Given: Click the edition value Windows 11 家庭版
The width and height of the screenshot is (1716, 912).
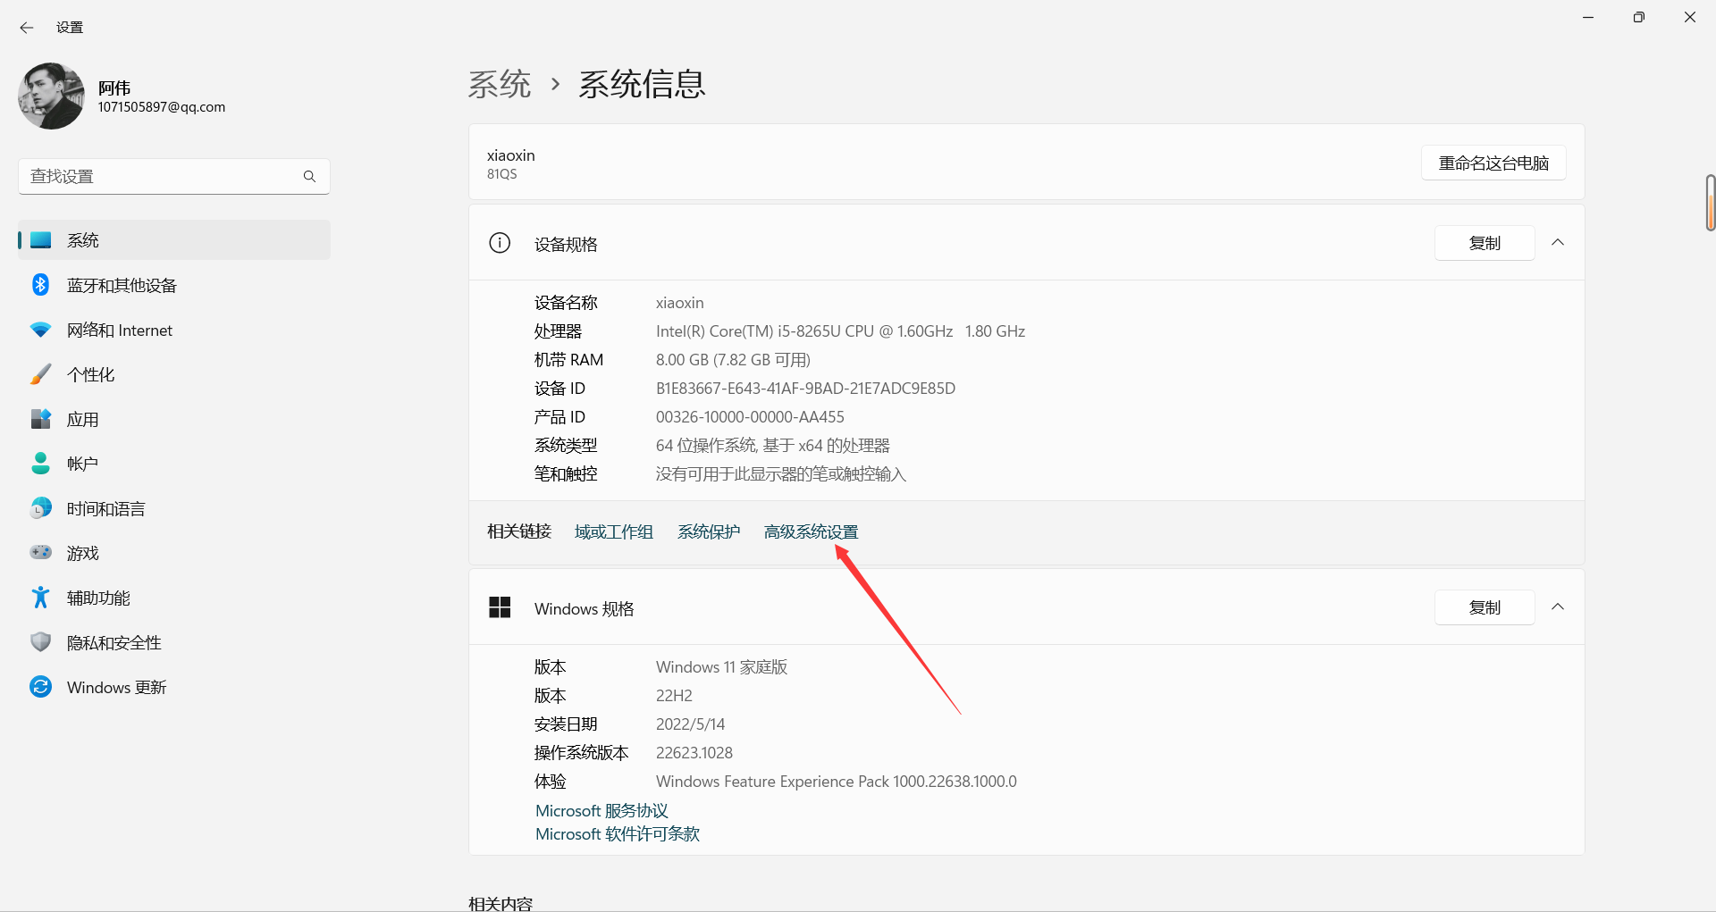Looking at the screenshot, I should 721,667.
